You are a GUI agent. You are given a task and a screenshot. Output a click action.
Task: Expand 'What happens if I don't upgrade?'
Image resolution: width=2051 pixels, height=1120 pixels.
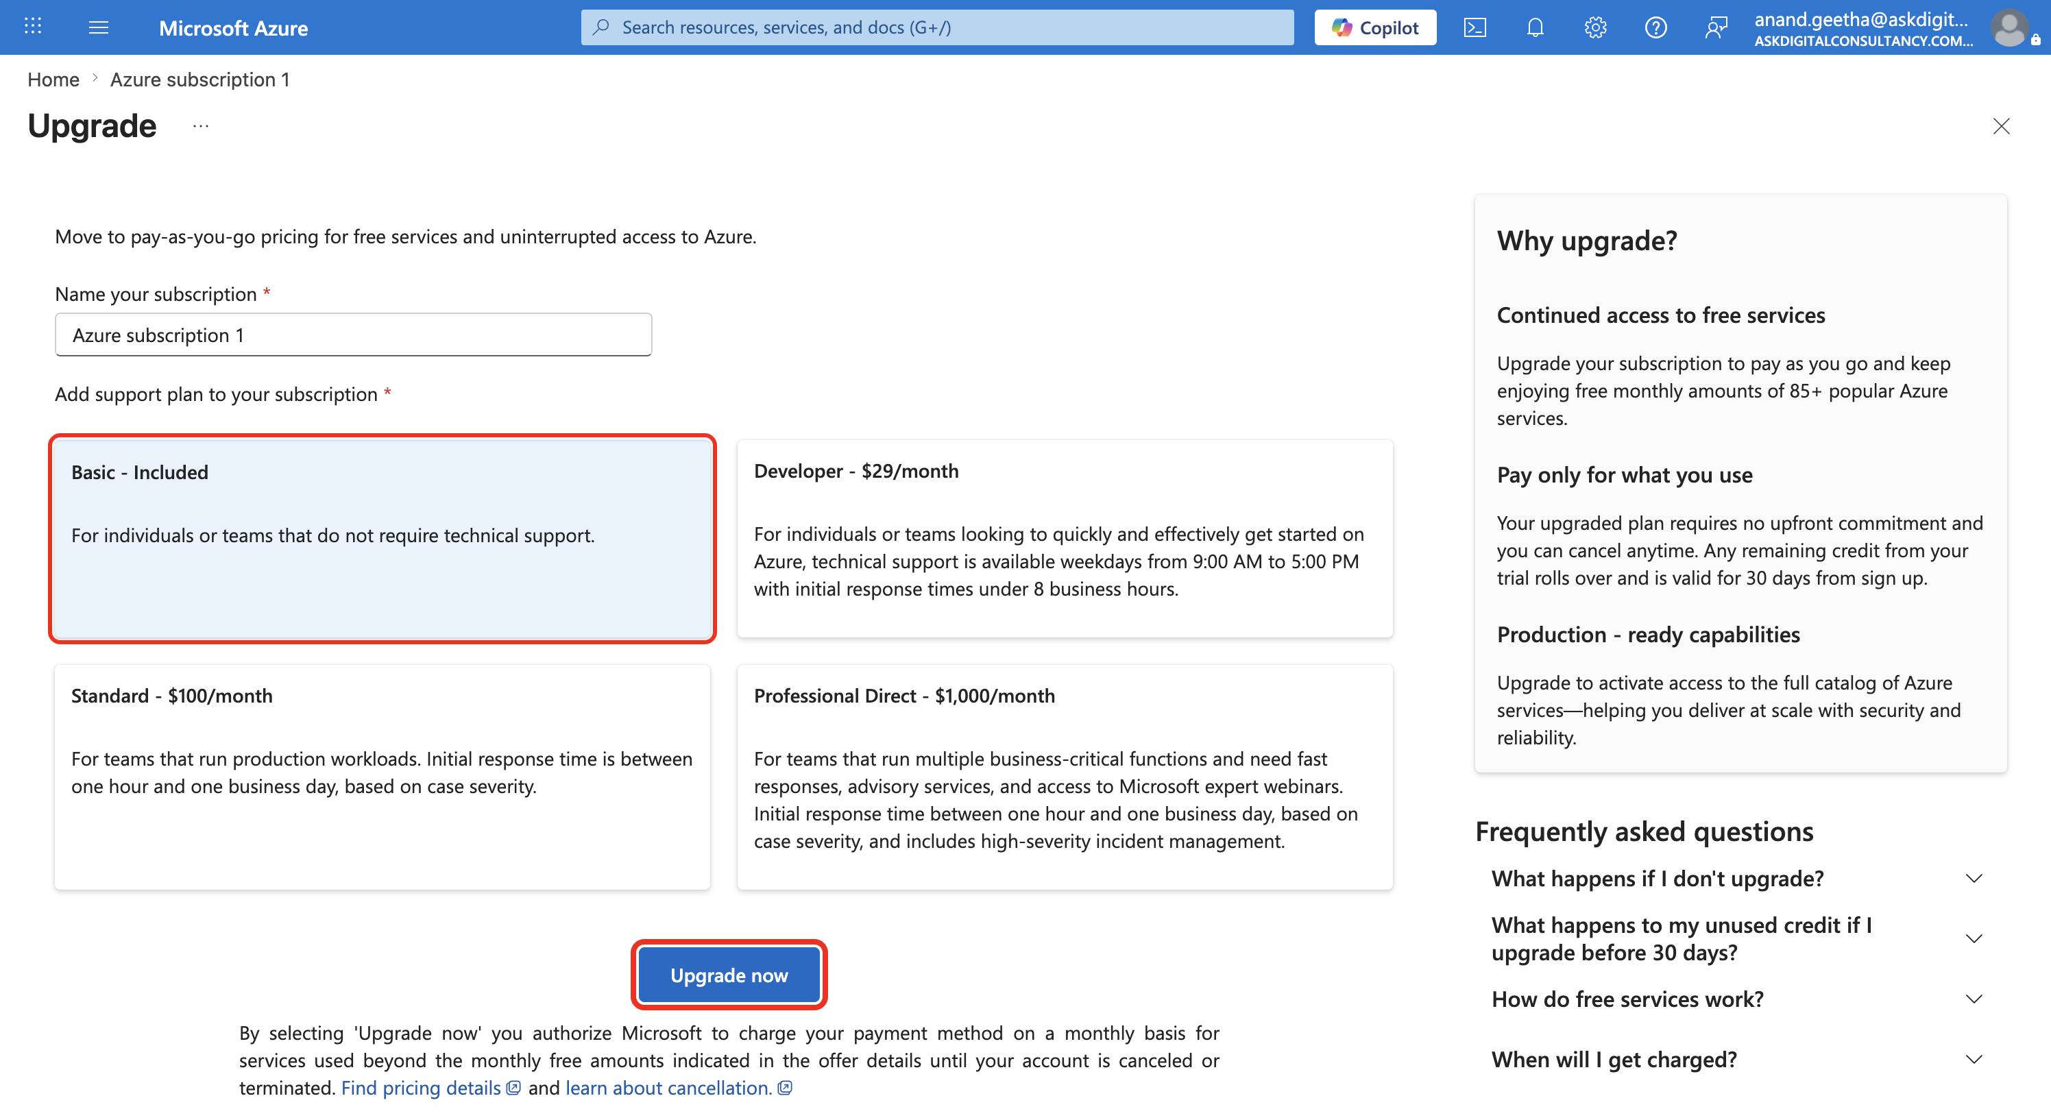pos(1736,878)
